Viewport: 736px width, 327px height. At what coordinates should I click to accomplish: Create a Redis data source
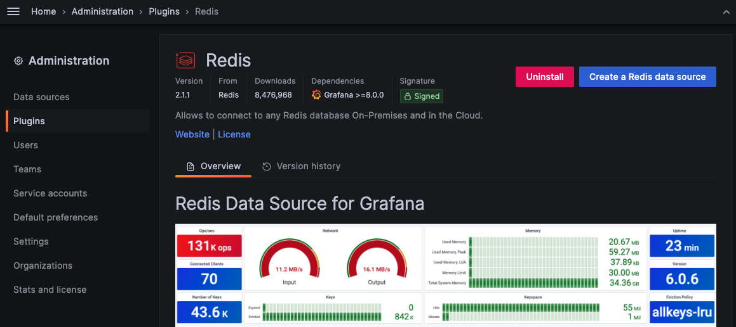(647, 77)
